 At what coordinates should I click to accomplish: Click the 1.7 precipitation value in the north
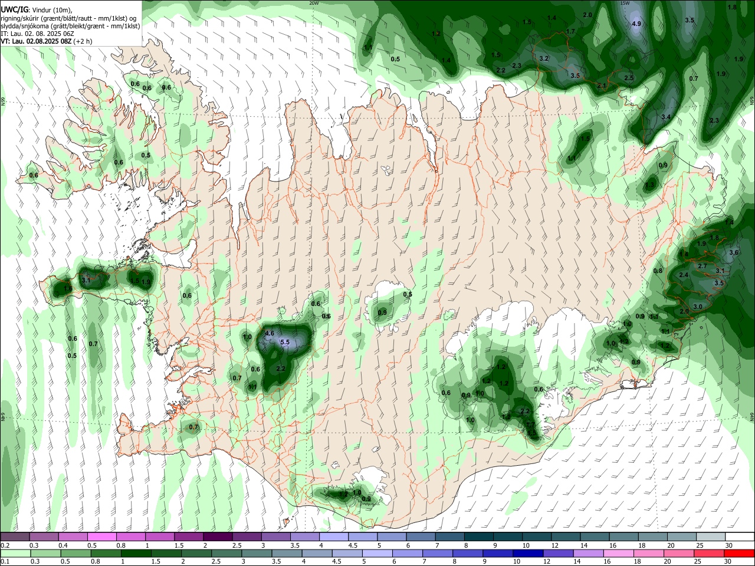pyautogui.click(x=570, y=31)
